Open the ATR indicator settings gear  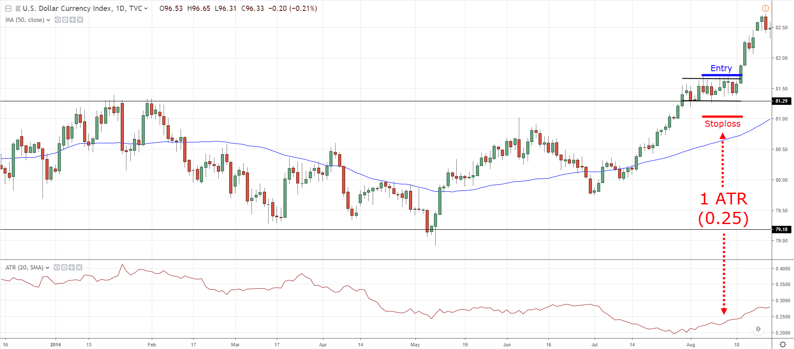click(64, 267)
